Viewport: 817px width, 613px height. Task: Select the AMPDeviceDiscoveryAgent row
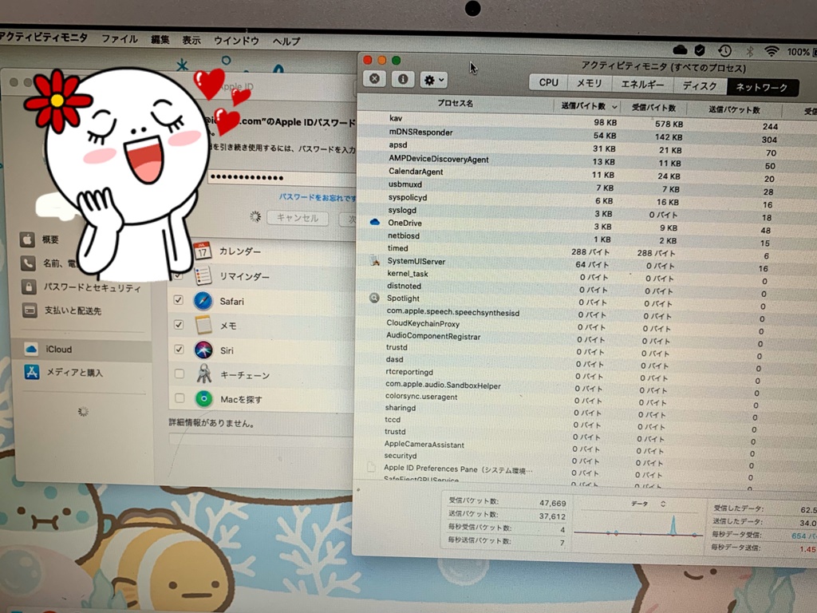click(587, 161)
